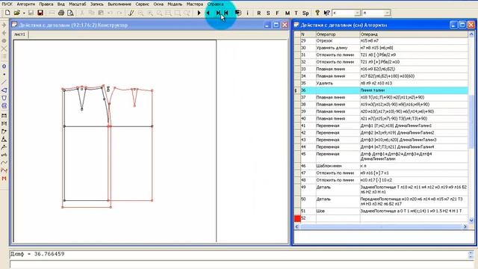Open the Выполнение menu

point(119,4)
